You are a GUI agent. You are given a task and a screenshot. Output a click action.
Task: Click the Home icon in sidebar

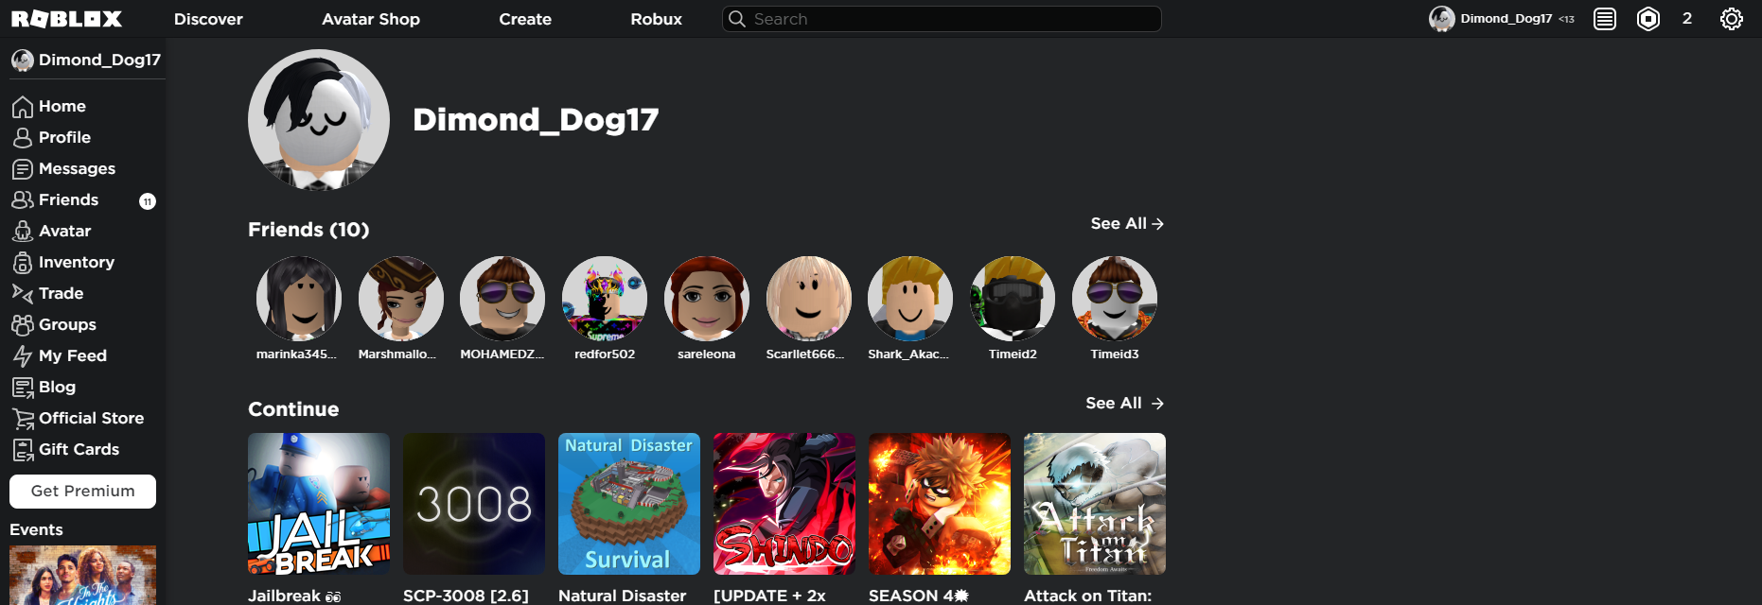[x=23, y=107]
